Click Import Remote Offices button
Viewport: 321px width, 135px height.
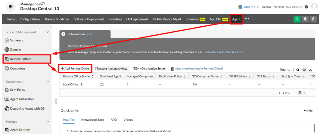click(111, 69)
